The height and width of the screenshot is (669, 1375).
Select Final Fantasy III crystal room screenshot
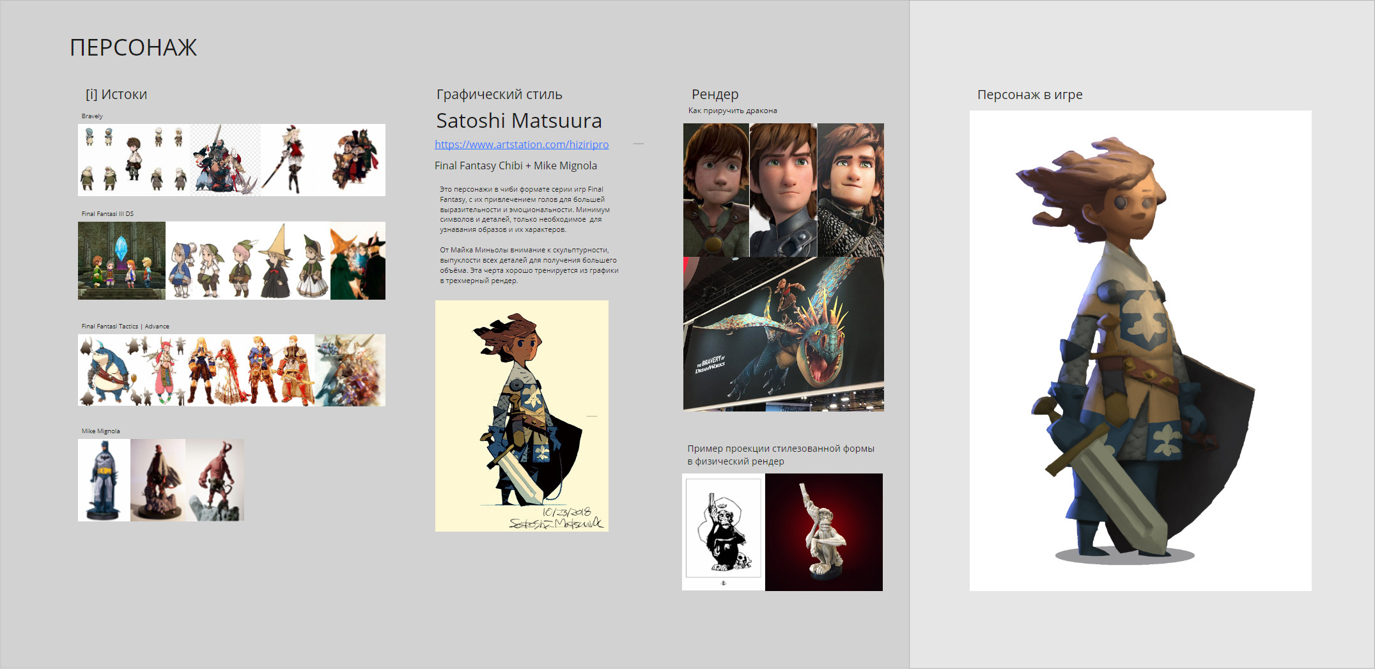(x=121, y=261)
